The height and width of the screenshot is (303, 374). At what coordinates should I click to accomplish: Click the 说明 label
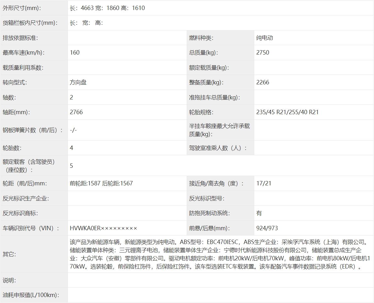9,280
